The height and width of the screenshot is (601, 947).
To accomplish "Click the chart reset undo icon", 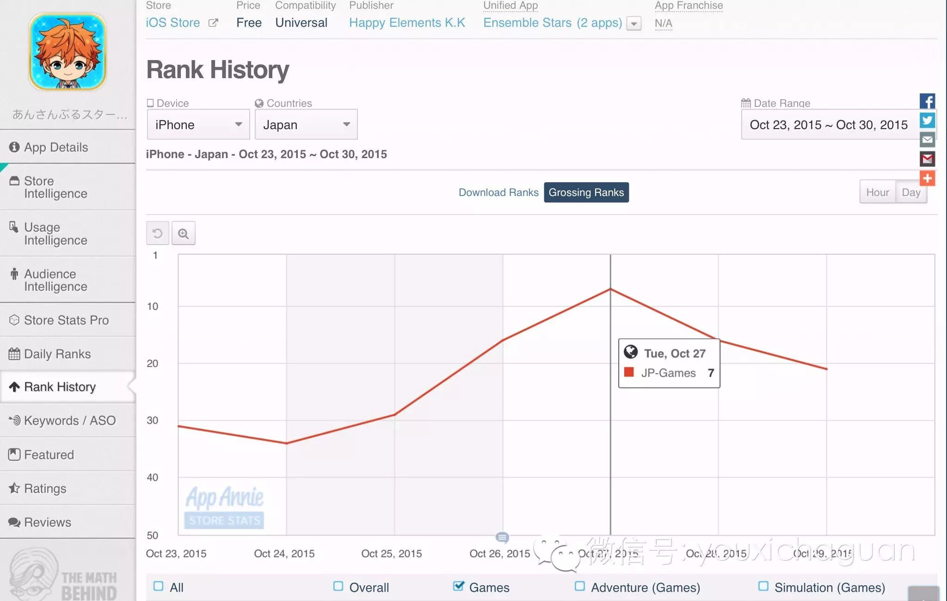I will pyautogui.click(x=157, y=233).
